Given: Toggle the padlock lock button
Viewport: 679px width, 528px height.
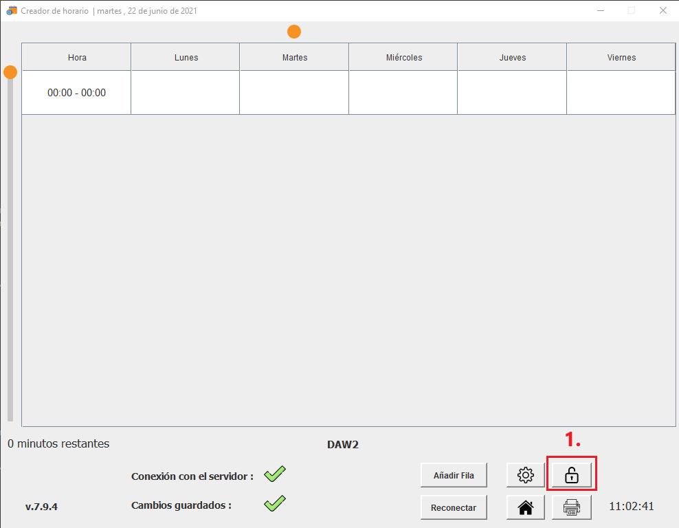Looking at the screenshot, I should 571,474.
